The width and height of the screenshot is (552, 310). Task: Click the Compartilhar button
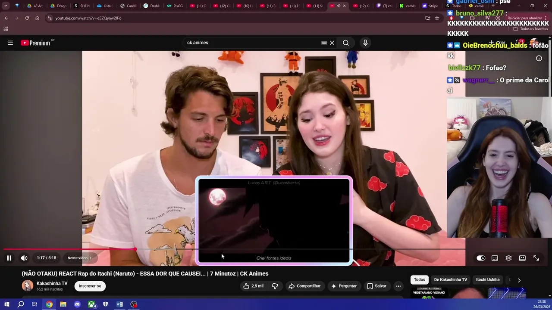(304, 286)
